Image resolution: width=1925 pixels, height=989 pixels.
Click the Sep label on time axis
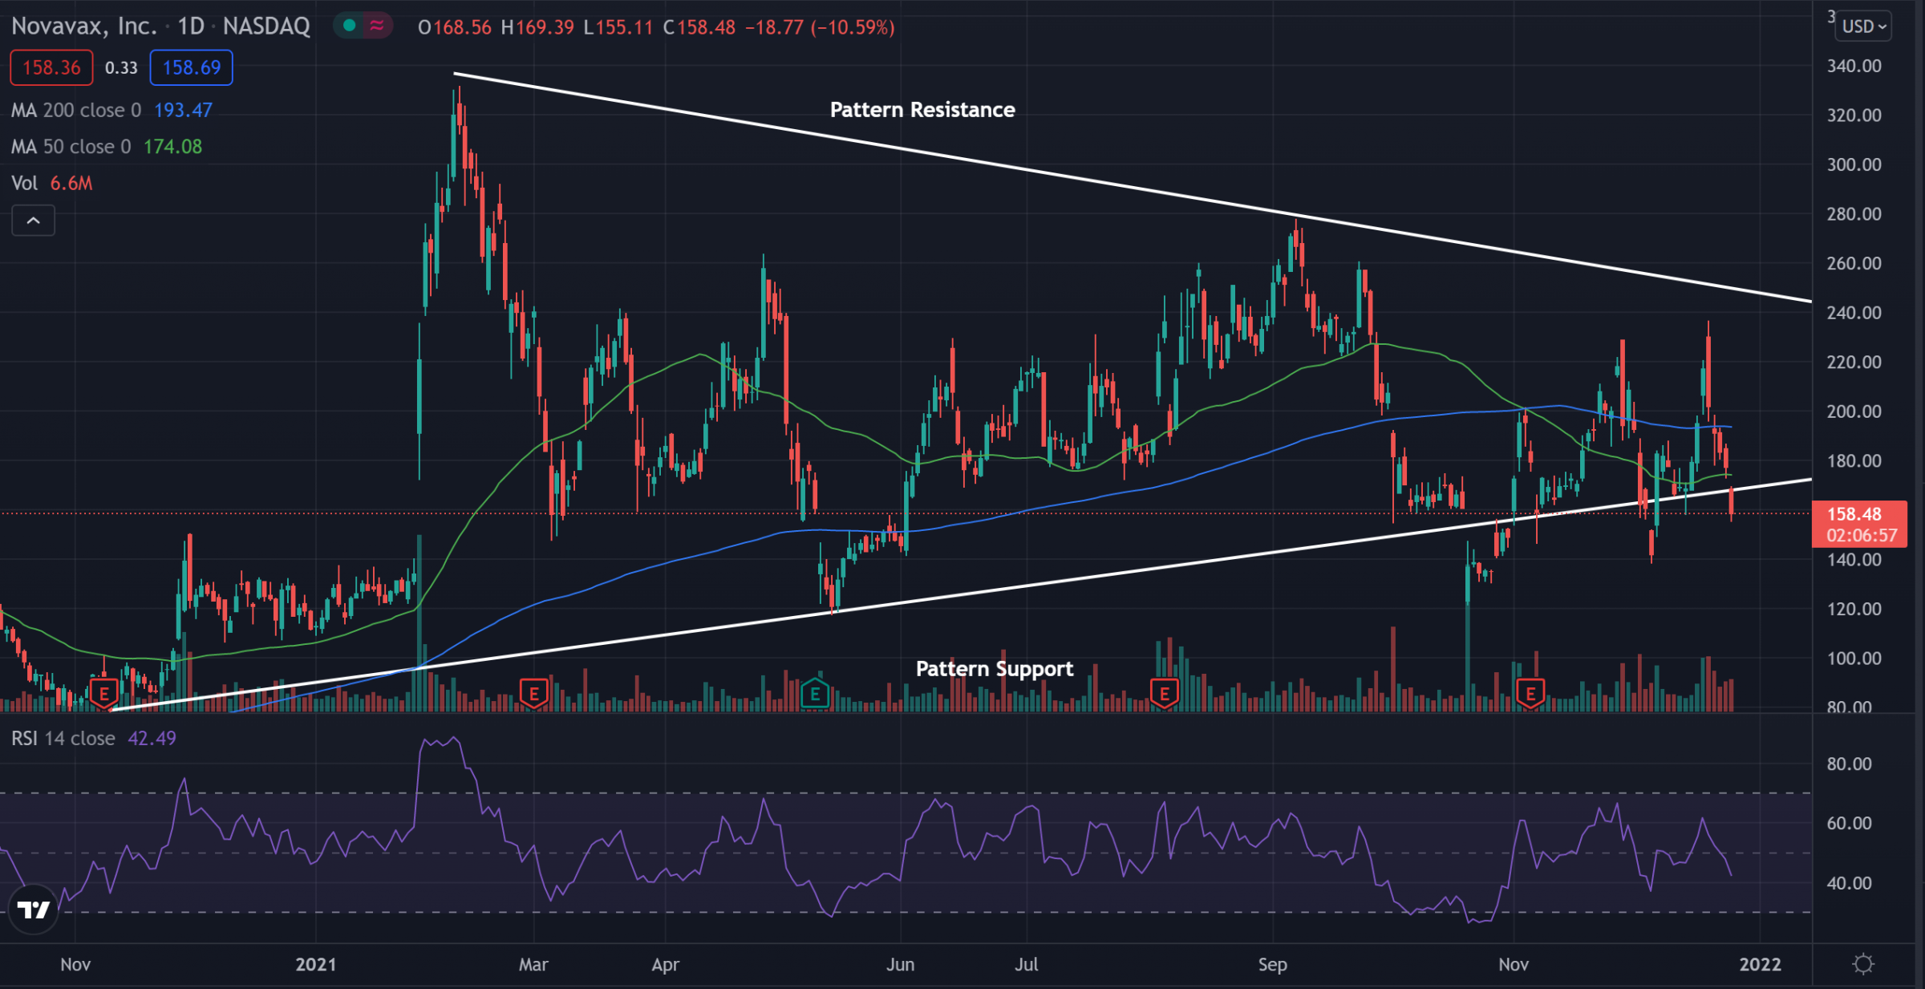1272,964
